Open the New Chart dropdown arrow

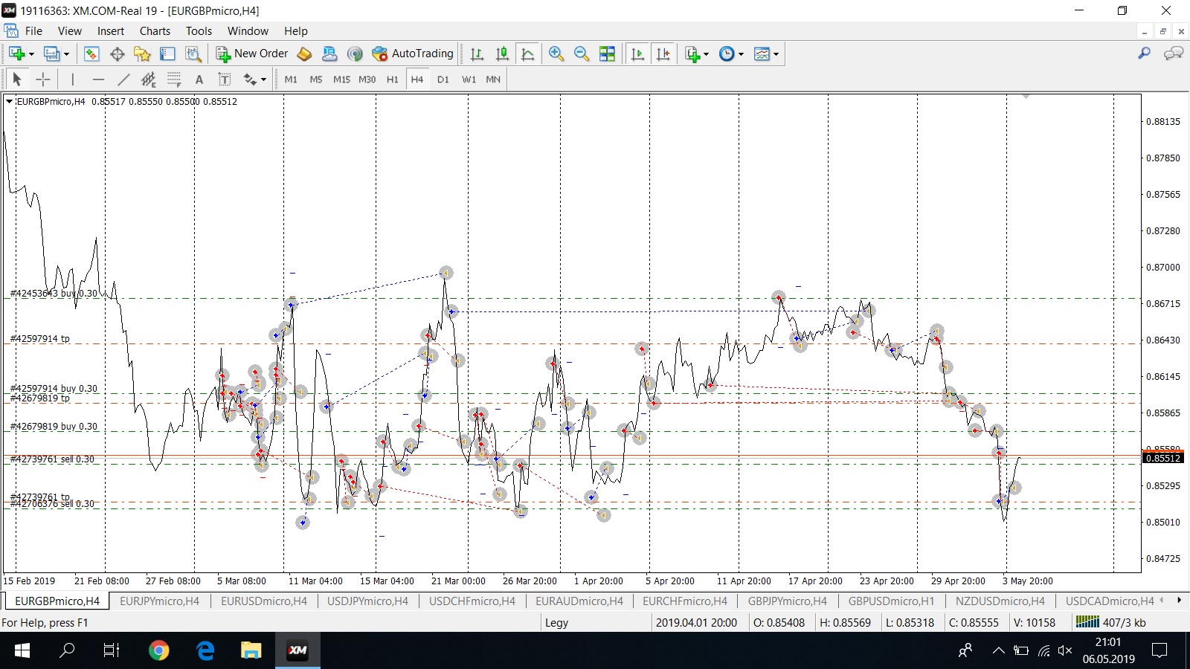coord(31,54)
